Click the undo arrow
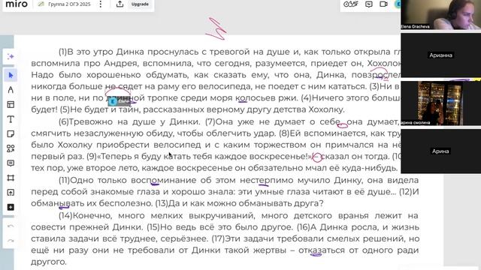481x270 pixels. pos(11,226)
